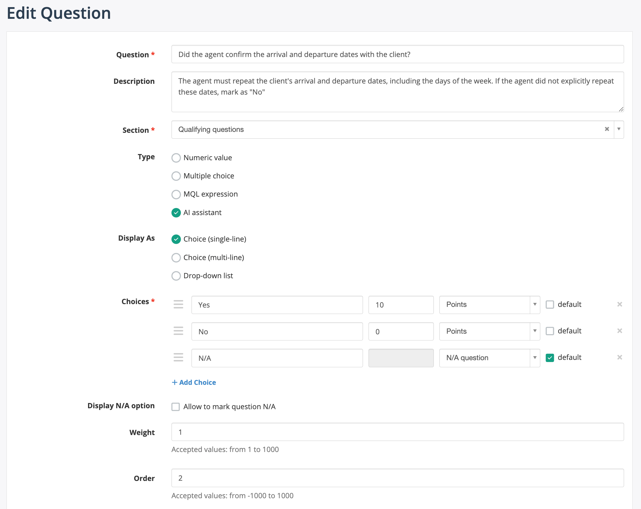Click Description textarea resize handle
The width and height of the screenshot is (641, 509).
click(621, 109)
